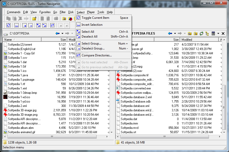Select file Softpedia converted.exe in the right panel
Screen dimensions: 229x152
tap(136, 88)
